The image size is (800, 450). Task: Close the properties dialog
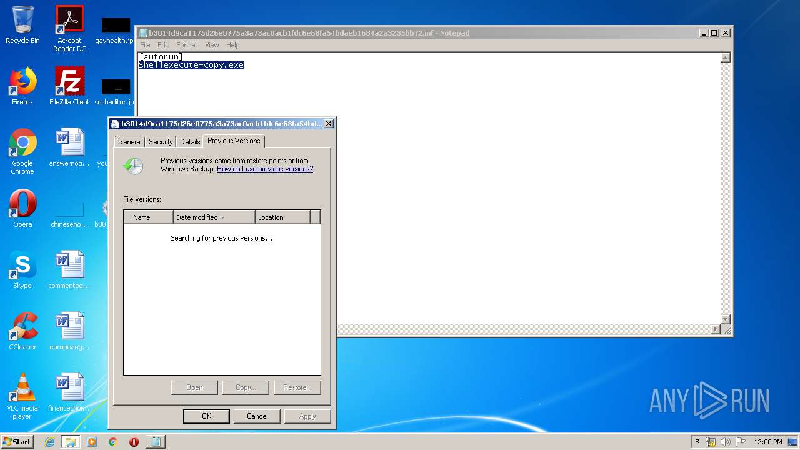329,124
